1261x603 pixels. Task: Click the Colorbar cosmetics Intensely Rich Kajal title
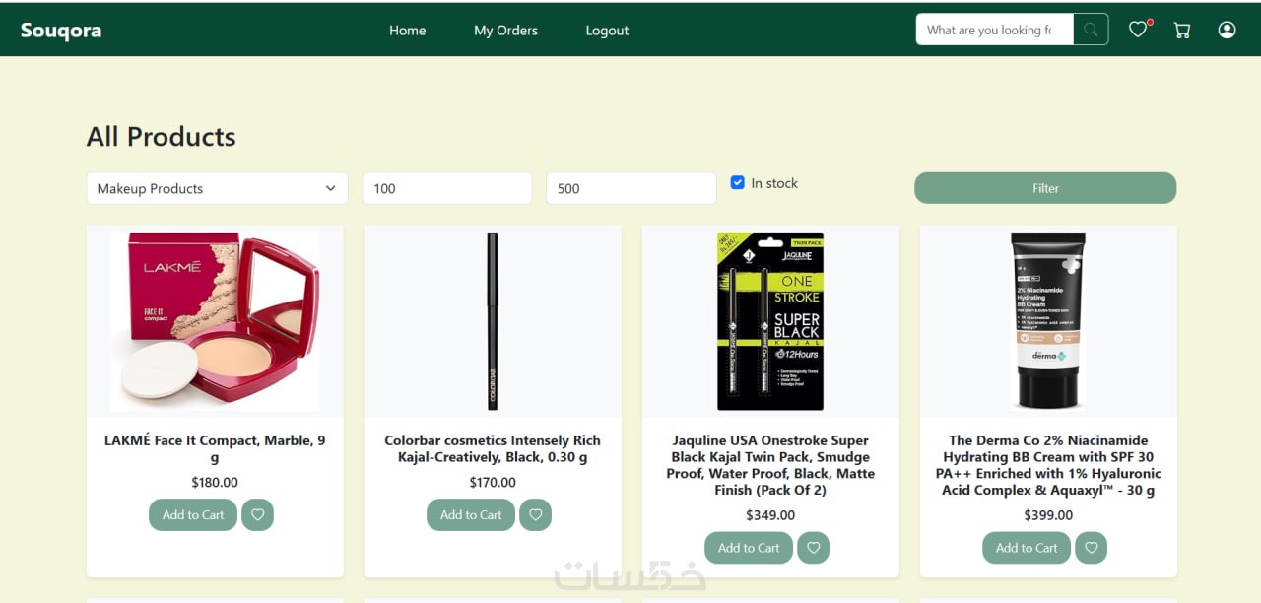[x=493, y=449]
